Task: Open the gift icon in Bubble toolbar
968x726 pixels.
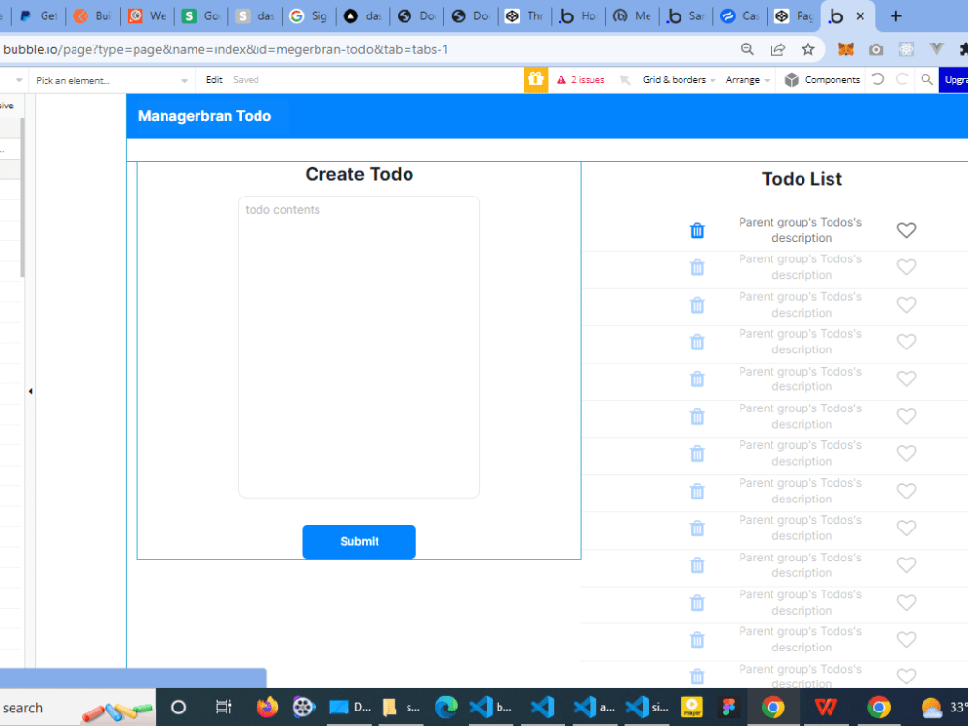Action: click(535, 79)
